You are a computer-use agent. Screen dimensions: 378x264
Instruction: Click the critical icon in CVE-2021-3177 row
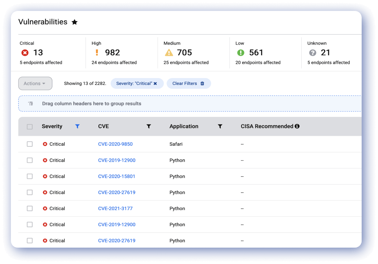click(x=45, y=209)
